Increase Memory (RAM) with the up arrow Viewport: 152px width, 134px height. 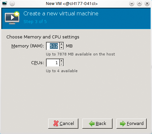click(61, 44)
